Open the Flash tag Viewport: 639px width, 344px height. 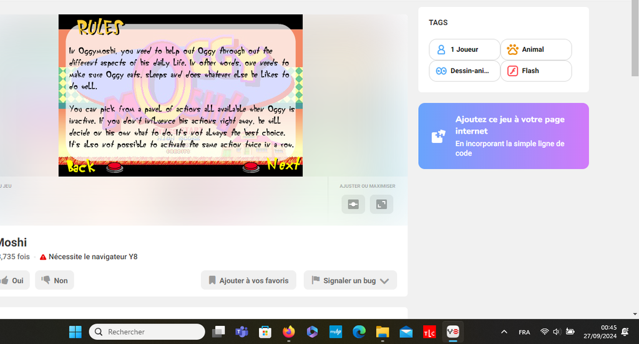535,71
